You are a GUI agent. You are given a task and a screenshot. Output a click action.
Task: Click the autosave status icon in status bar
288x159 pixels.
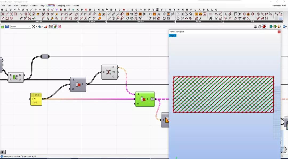2,156
